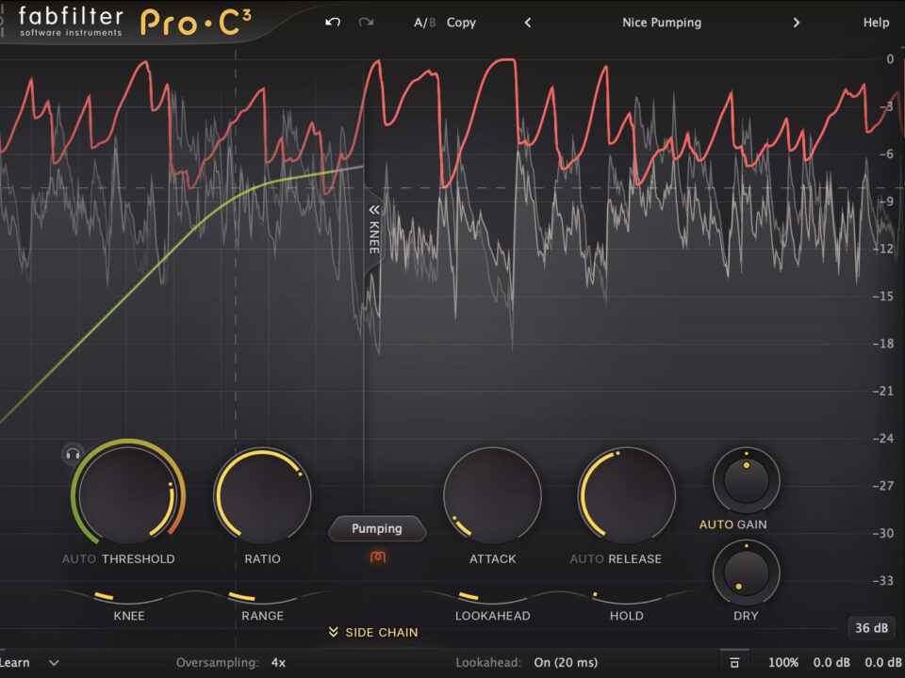Toggle the A/B state switch
Image resolution: width=905 pixels, height=678 pixels.
(425, 23)
